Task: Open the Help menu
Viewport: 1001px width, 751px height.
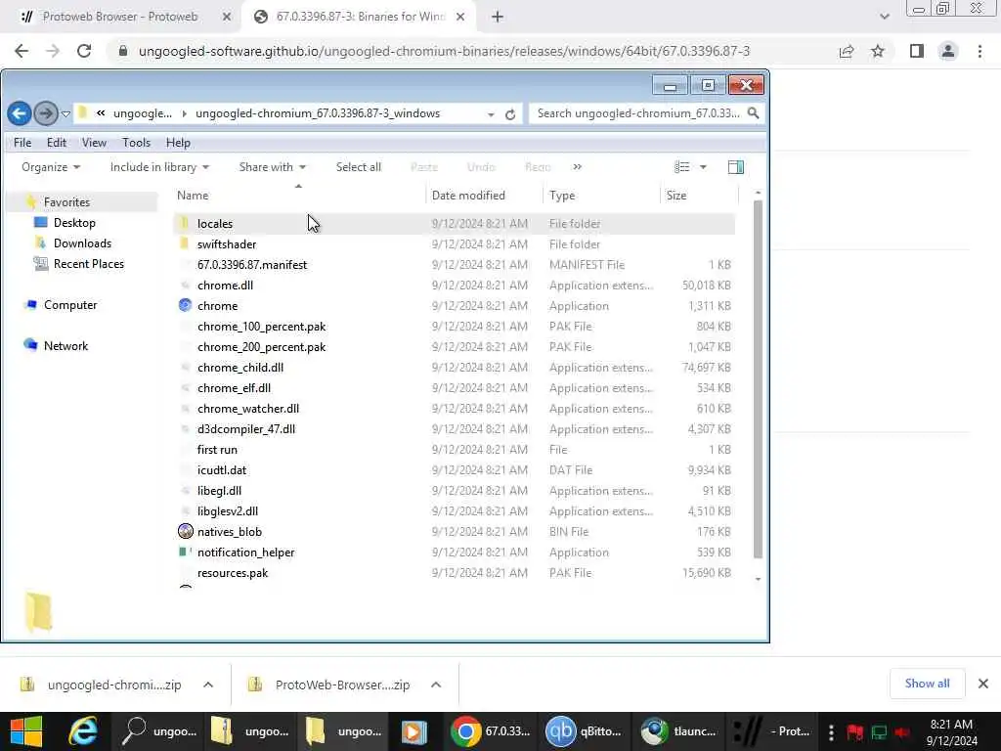Action: [178, 143]
